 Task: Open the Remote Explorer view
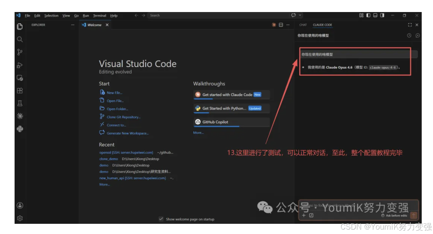(20, 78)
